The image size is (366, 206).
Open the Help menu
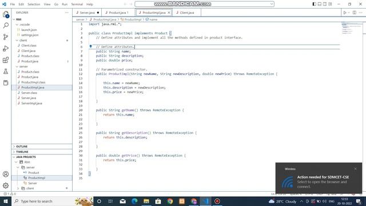coord(90,4)
